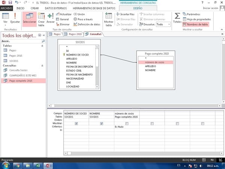Screen dimensions: 225x169
Task: Click the Criterios cell containing Es Nulo
Action: pyautogui.click(x=126, y=127)
